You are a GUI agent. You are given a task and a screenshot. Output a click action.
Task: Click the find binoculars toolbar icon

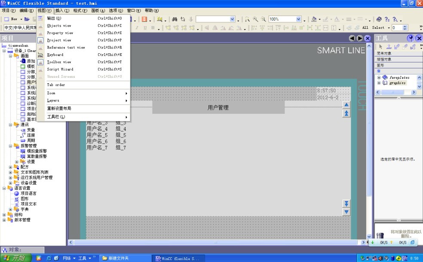175,19
